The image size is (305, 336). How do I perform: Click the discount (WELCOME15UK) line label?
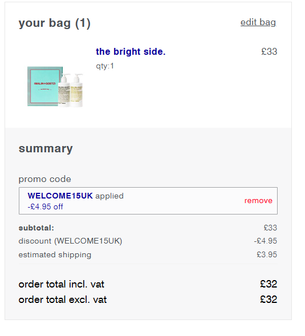(x=70, y=241)
